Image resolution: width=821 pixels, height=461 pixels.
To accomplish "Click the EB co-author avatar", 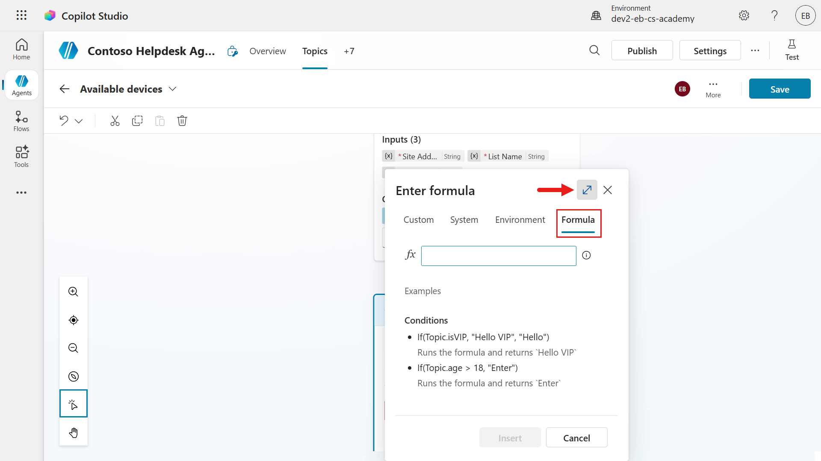I will [682, 89].
